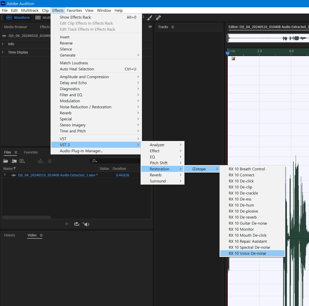Switch to Waveform view
This screenshot has height=306, width=309.
click(18, 18)
